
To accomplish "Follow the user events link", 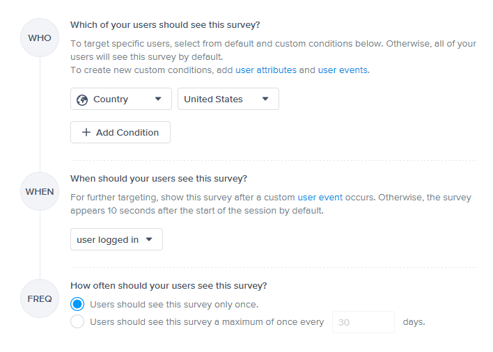I will click(343, 70).
